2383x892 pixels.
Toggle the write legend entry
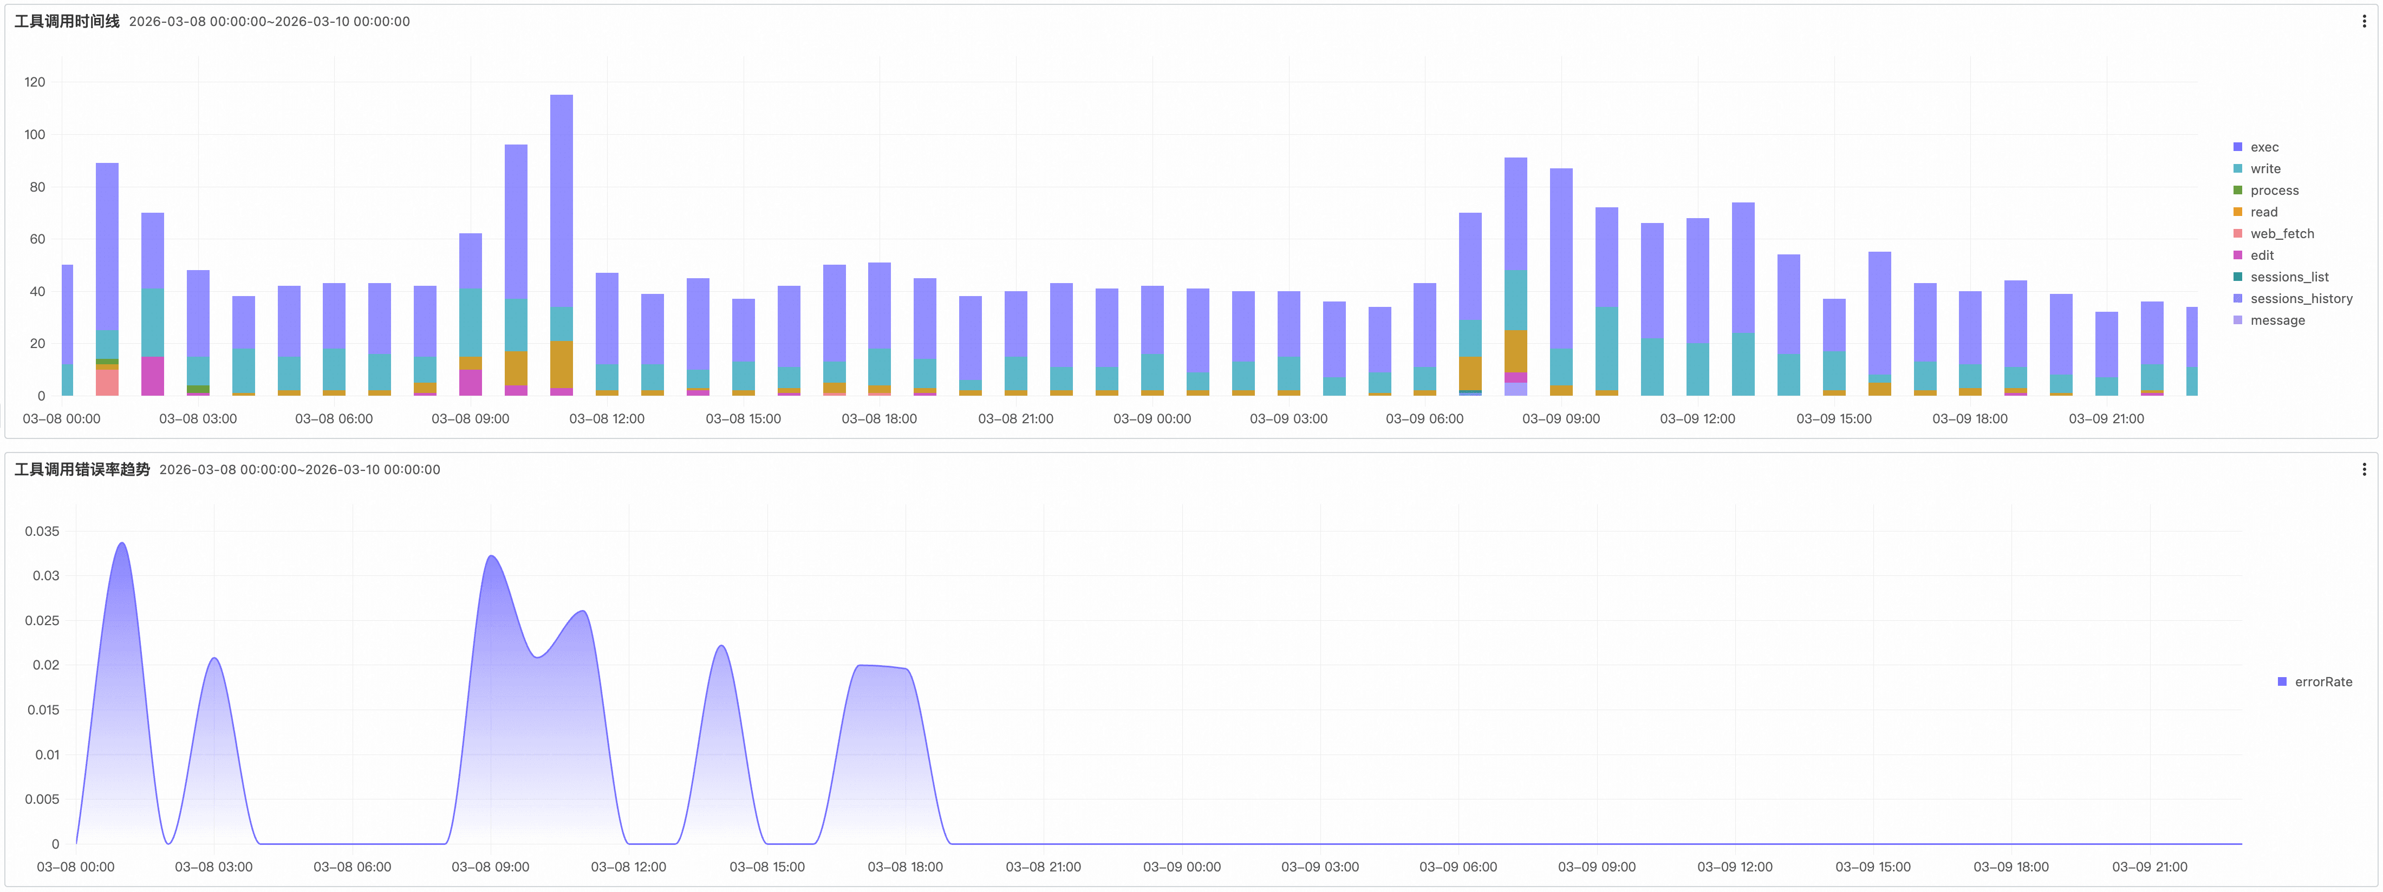click(x=2264, y=169)
